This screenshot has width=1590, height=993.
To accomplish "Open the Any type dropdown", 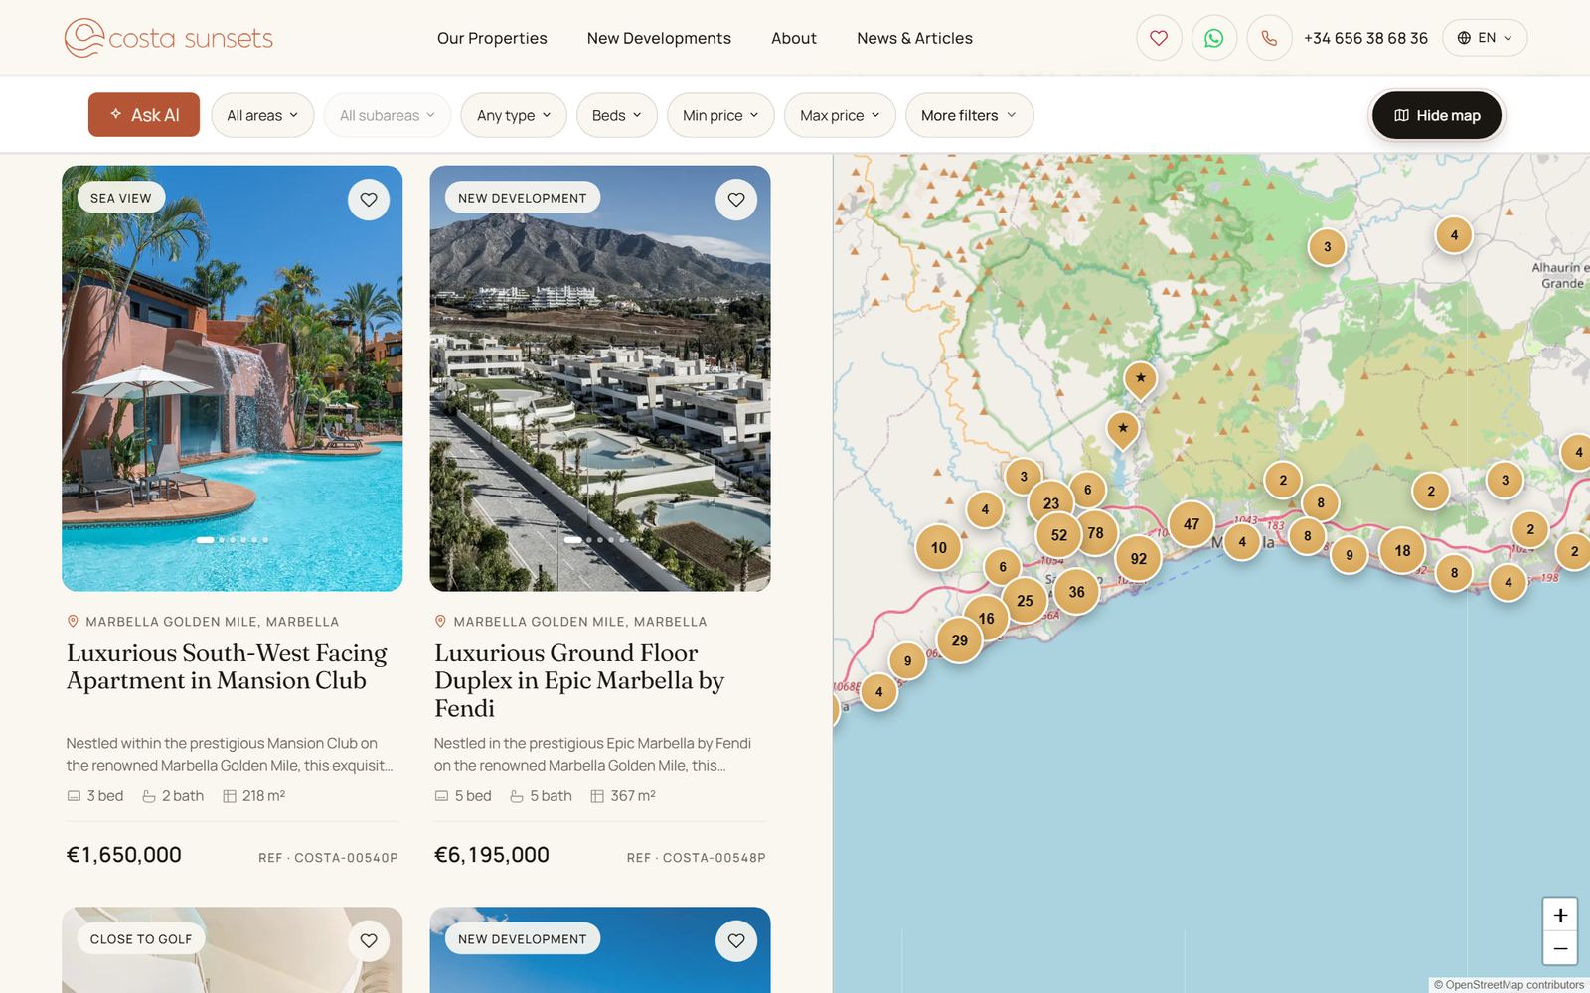I will [x=514, y=115].
